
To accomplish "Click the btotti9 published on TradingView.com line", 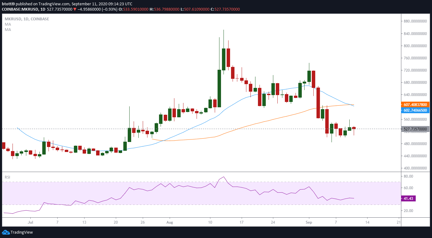I will [67, 4].
